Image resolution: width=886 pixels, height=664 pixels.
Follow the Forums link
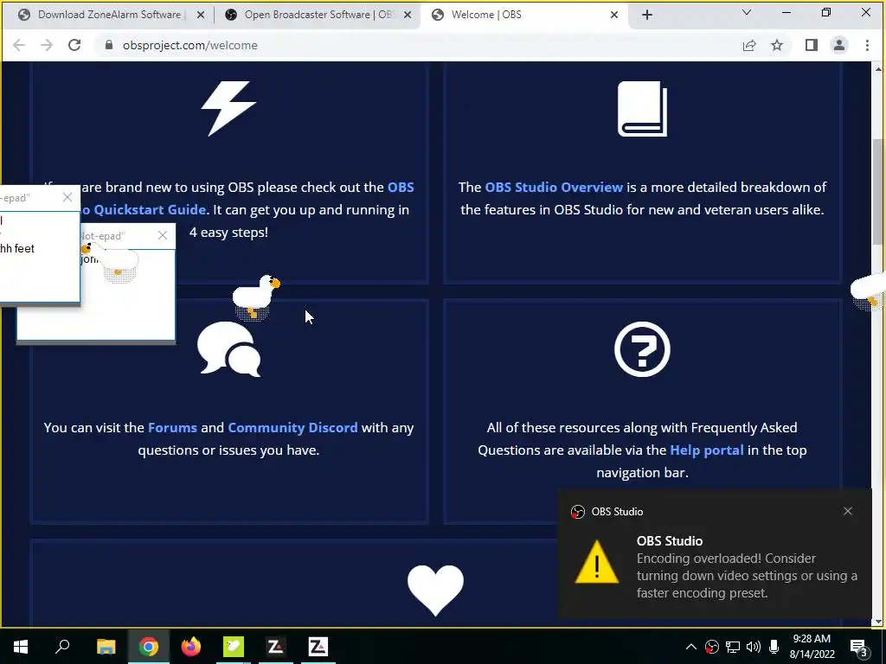[172, 427]
